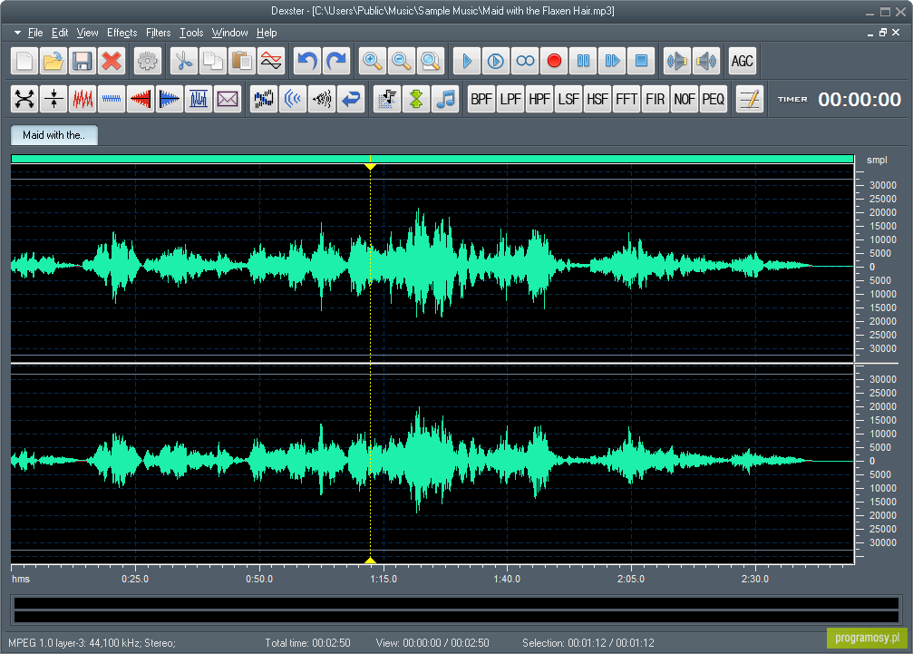This screenshot has height=654, width=913.
Task: Click the blue echo waves icon
Action: pos(293,99)
